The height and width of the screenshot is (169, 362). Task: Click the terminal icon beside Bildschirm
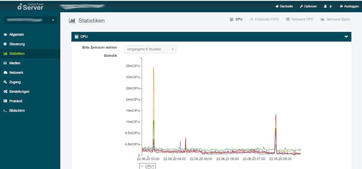5,110
